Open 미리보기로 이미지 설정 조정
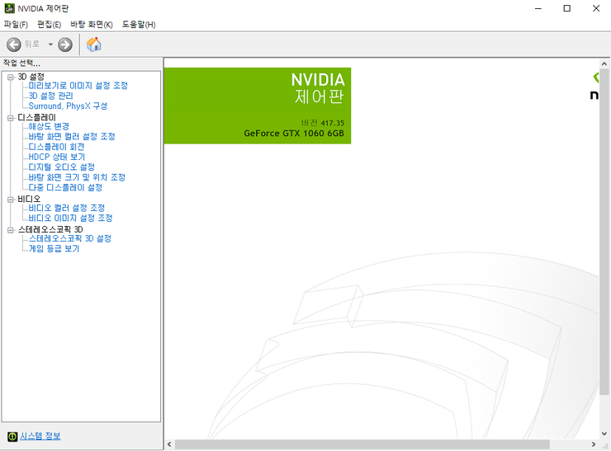The height and width of the screenshot is (451, 611). point(78,86)
